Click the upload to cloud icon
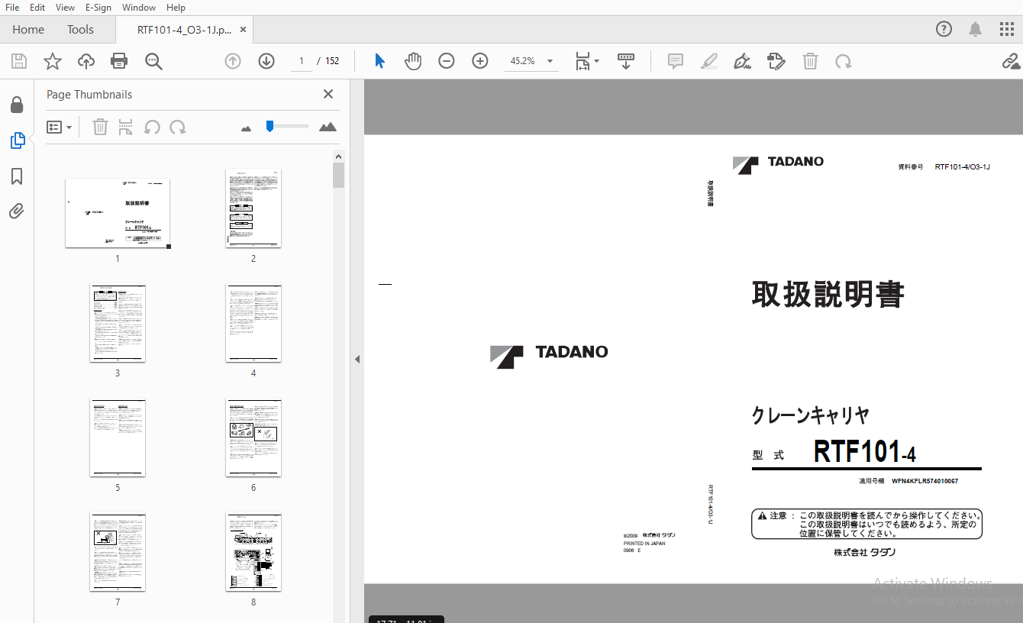Image resolution: width=1023 pixels, height=623 pixels. pyautogui.click(x=86, y=61)
